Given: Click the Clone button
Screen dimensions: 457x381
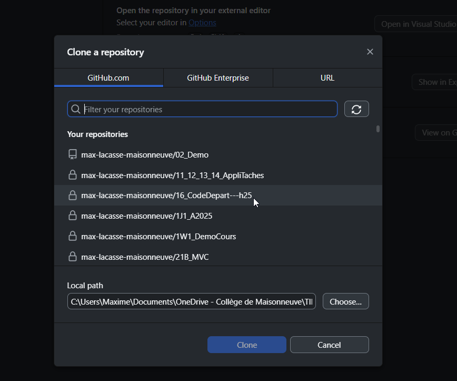Looking at the screenshot, I should point(247,345).
